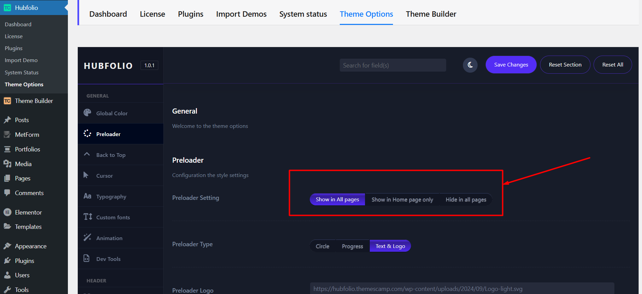Open the Plugins top tab
Viewport: 642px width, 294px height.
191,14
